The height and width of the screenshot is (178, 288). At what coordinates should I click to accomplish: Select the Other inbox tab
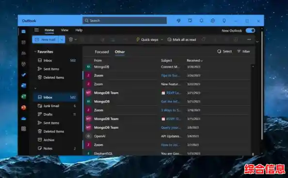point(120,52)
